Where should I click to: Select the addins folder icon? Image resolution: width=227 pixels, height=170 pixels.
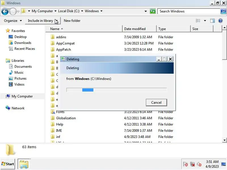click(x=53, y=37)
